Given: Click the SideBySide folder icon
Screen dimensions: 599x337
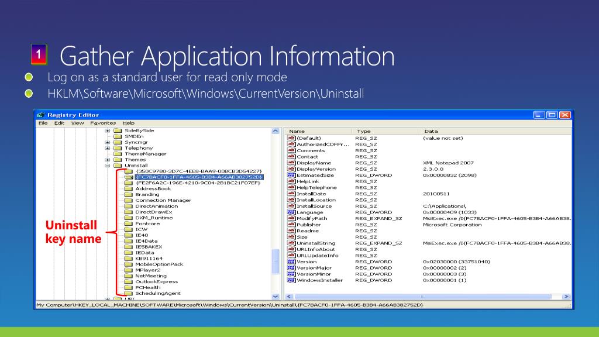Looking at the screenshot, I should pyautogui.click(x=118, y=130).
